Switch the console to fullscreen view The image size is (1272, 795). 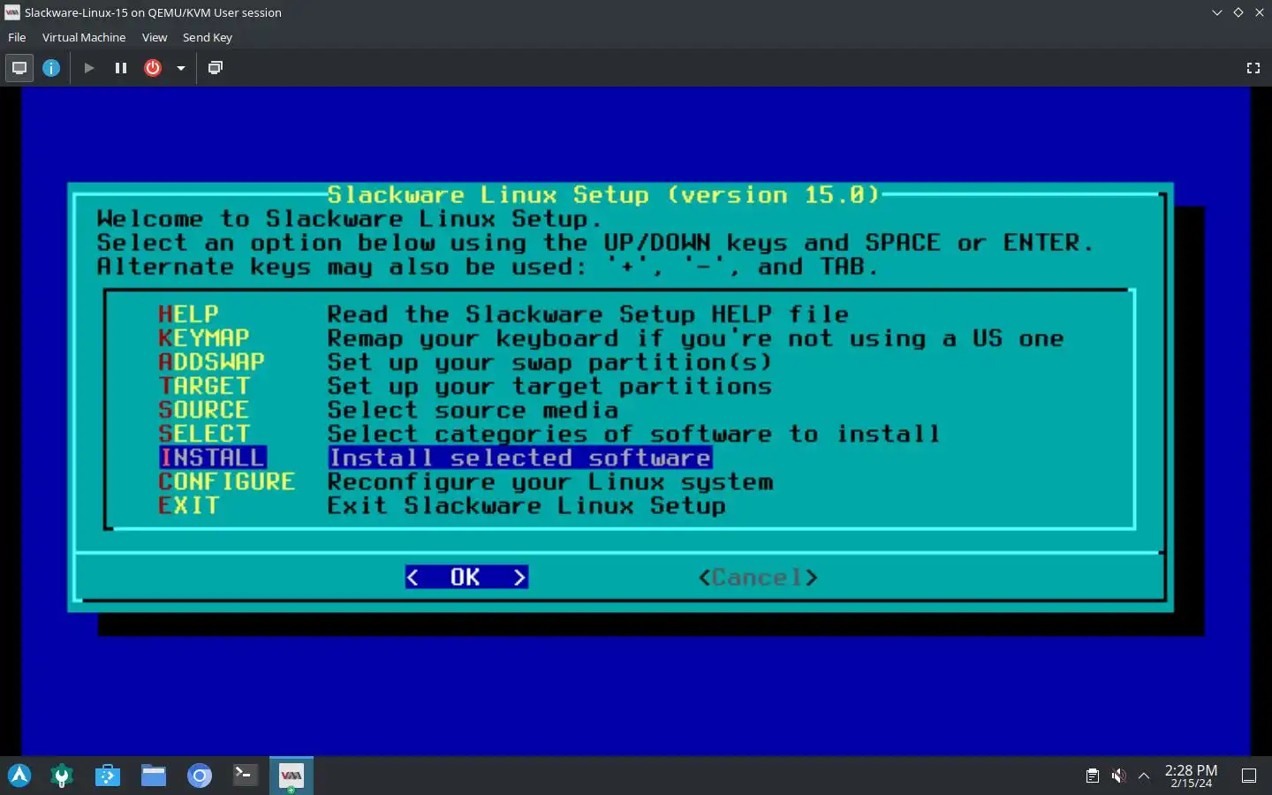pos(1253,68)
